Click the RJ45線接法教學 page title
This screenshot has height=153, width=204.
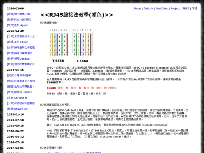click(x=77, y=15)
